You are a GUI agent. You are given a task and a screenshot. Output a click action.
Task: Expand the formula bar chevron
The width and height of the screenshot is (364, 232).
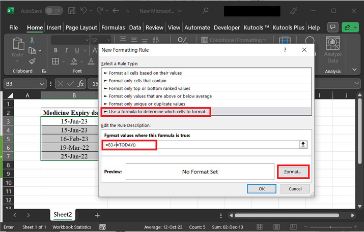coord(356,84)
